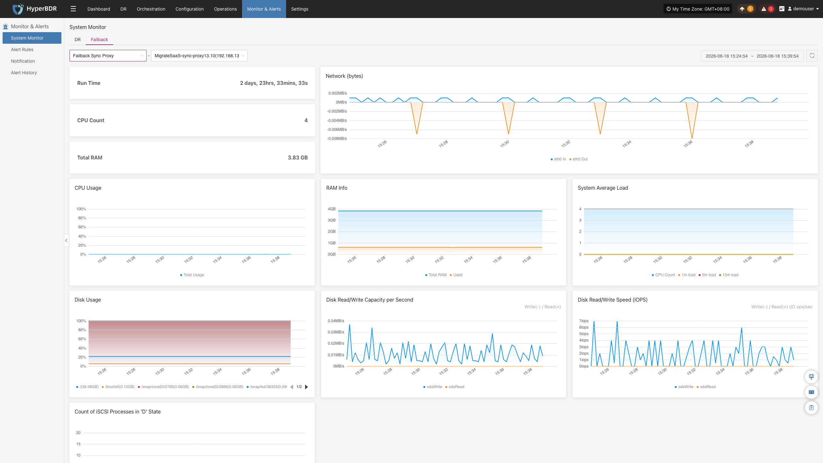The image size is (823, 463).
Task: Open the Configuration menu
Action: [x=190, y=9]
